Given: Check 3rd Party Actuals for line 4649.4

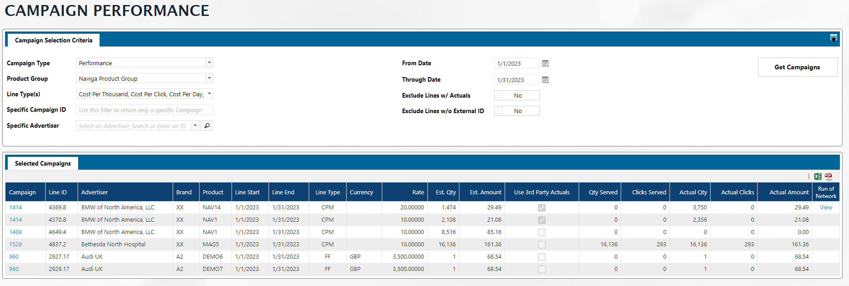Looking at the screenshot, I should [542, 232].
